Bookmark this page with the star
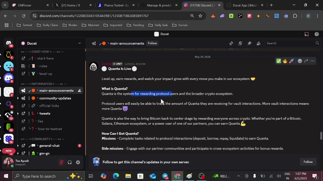Viewport: 323px width, 181px height. (200, 16)
